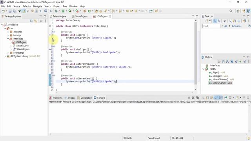Open Run button dropdown arrow
This screenshot has height=141, width=251.
pos(66,11)
